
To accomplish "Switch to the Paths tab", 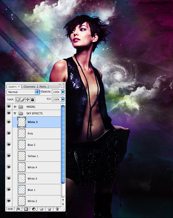I will click(43, 86).
